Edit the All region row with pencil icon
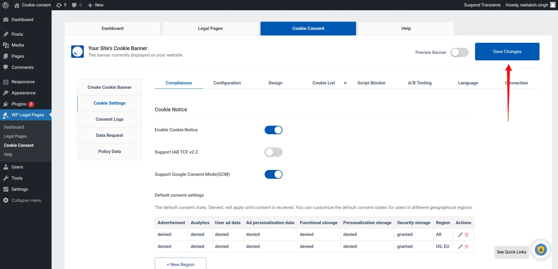 [x=460, y=234]
